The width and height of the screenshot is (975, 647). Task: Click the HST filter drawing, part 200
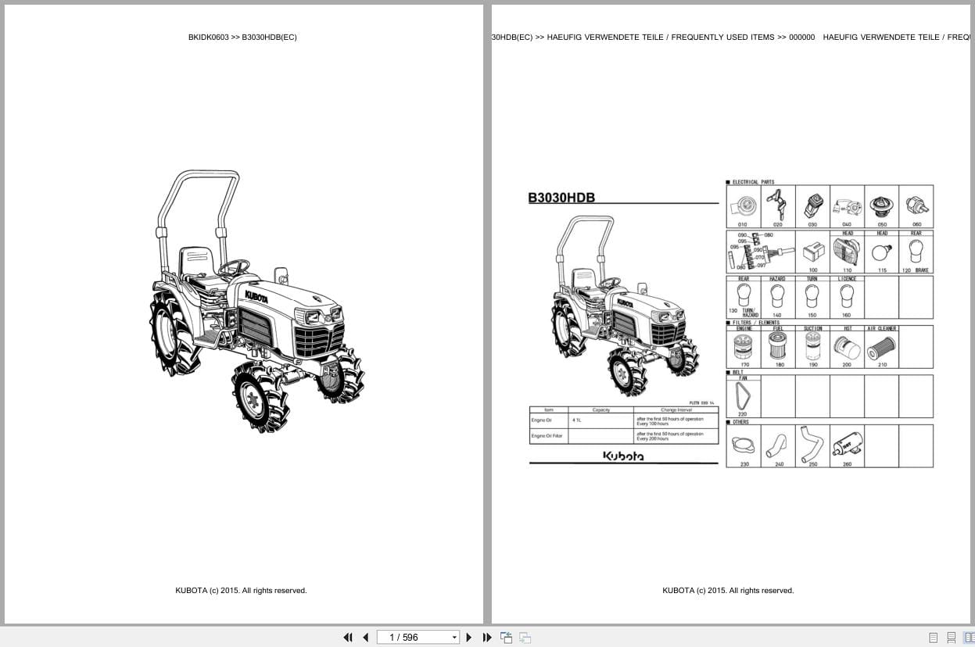pos(847,348)
